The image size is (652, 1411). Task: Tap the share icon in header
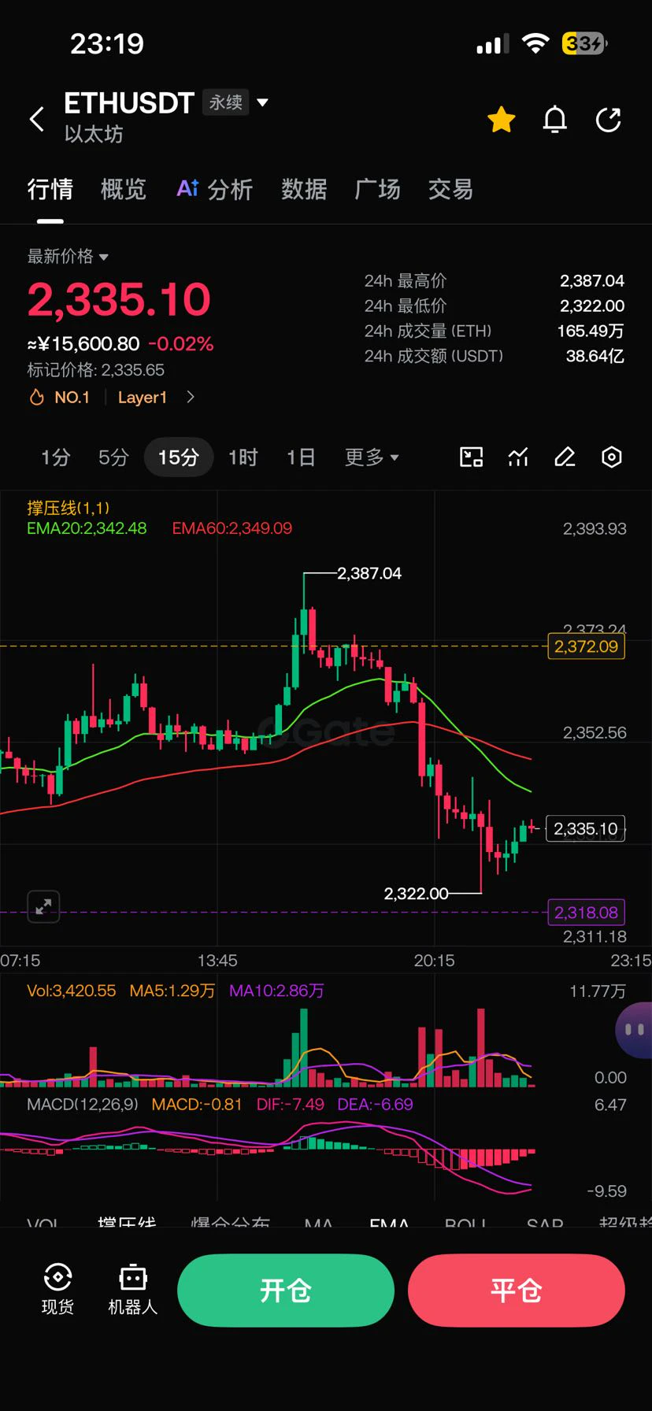pyautogui.click(x=609, y=120)
